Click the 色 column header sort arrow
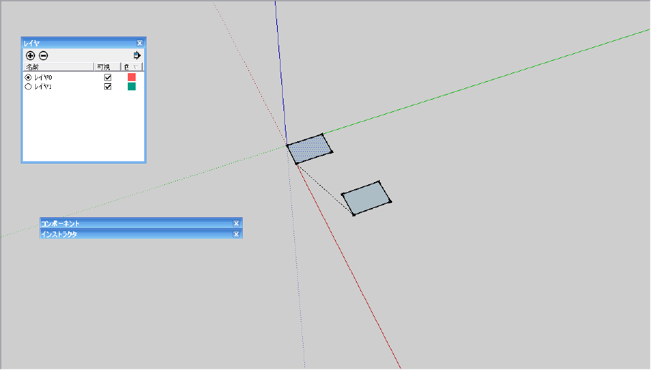This screenshot has width=651, height=370. (x=136, y=67)
